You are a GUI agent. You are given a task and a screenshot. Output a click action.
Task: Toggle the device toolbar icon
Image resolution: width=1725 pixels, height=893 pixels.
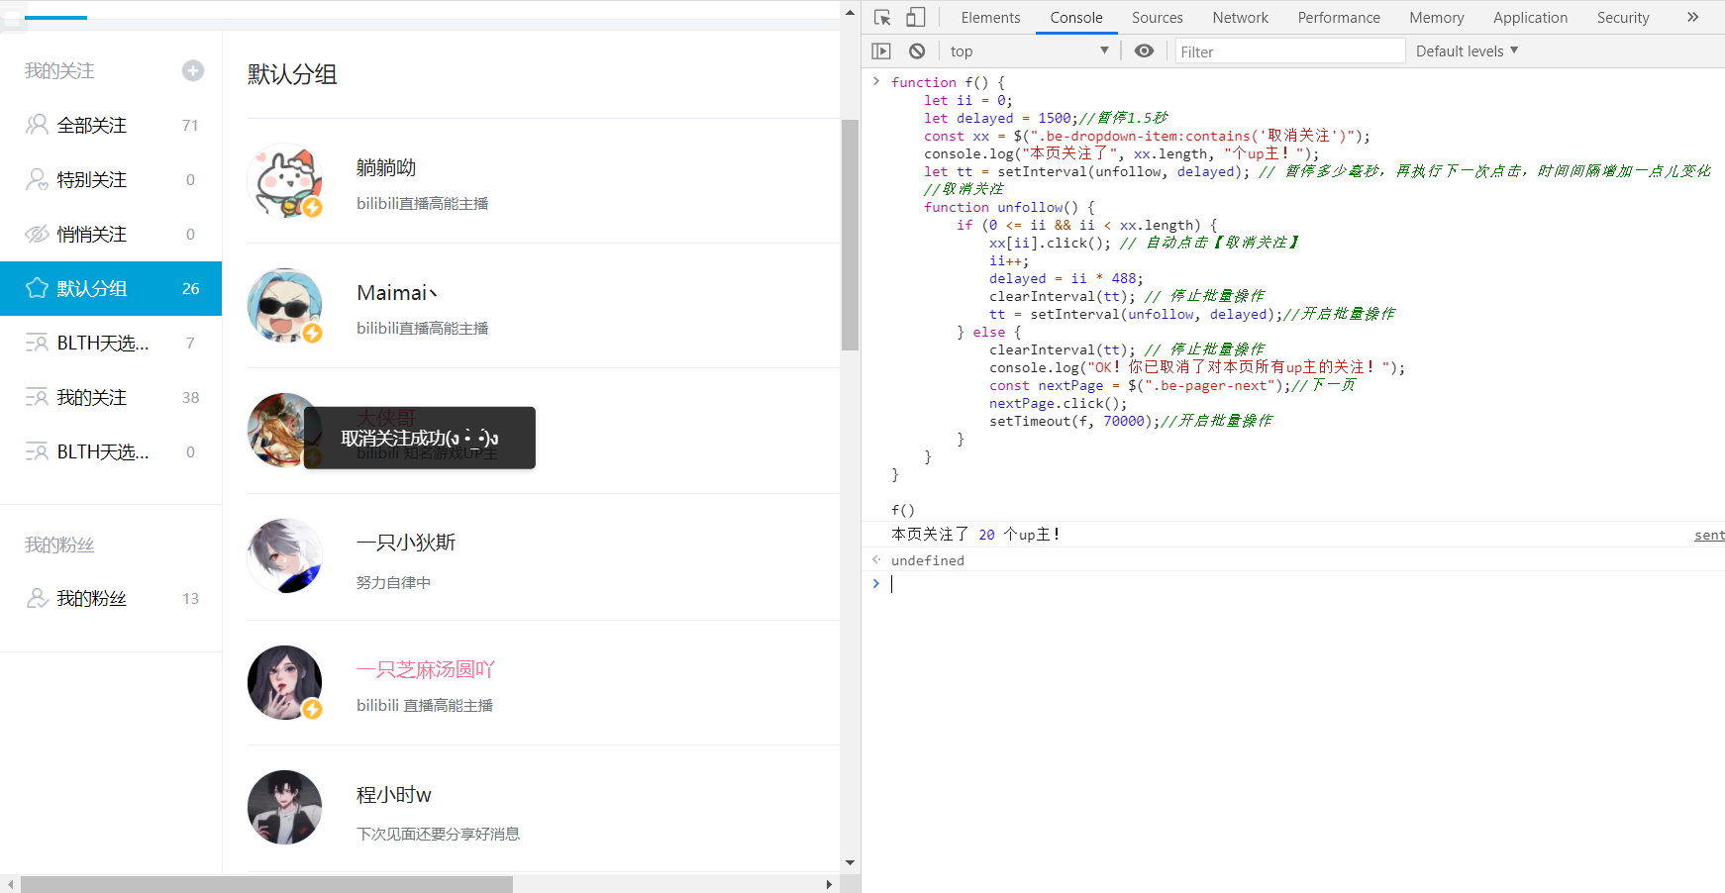click(x=916, y=17)
